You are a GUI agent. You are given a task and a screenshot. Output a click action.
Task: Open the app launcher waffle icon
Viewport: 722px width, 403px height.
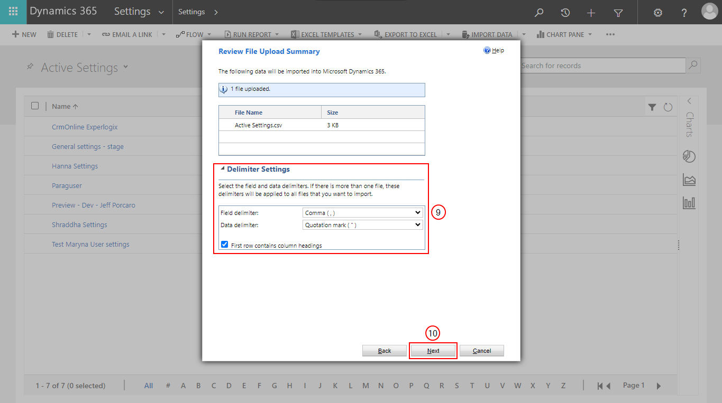[13, 12]
